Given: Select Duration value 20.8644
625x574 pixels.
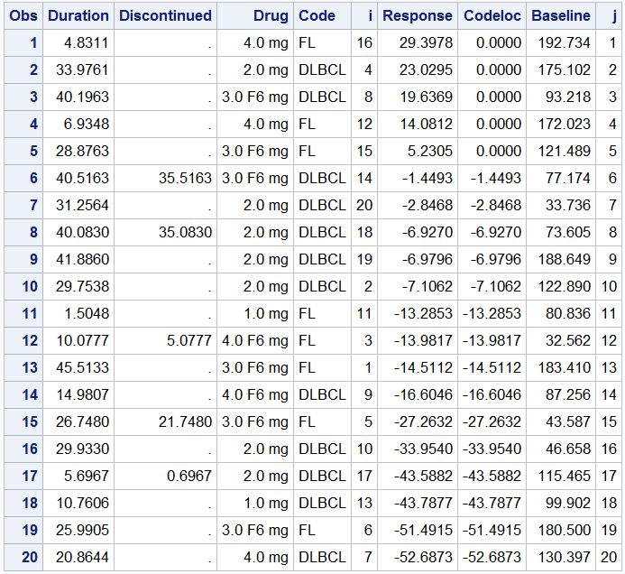Looking at the screenshot, I should click(82, 557).
